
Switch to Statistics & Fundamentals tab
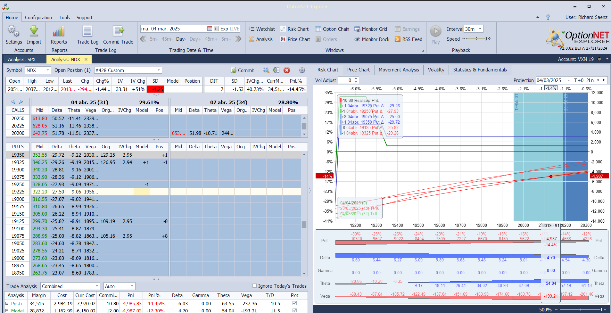point(480,70)
